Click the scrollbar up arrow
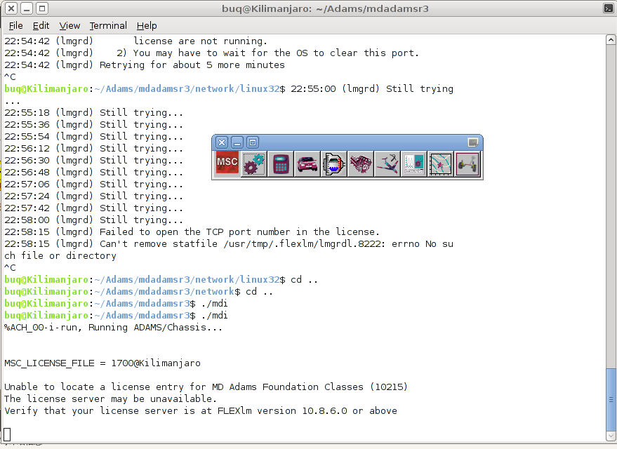 [x=611, y=39]
